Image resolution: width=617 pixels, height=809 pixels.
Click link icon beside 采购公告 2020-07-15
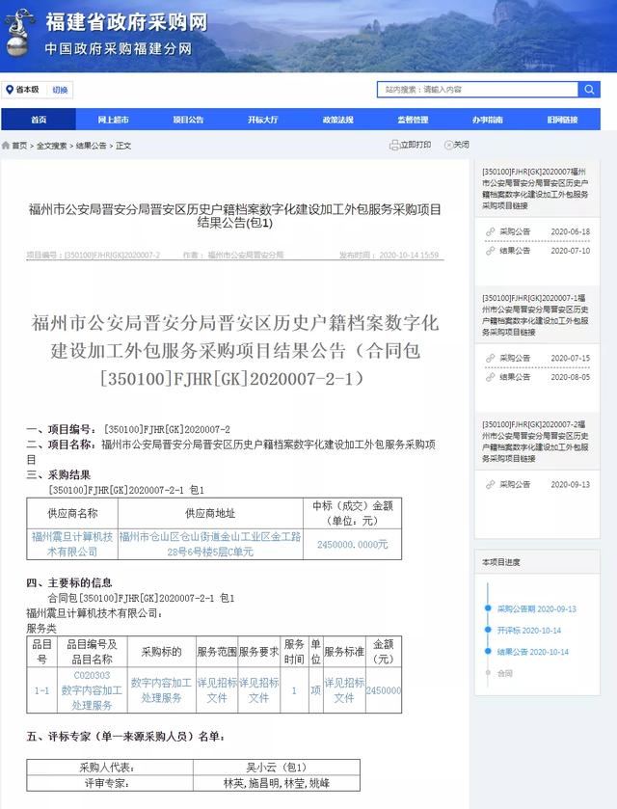point(490,358)
